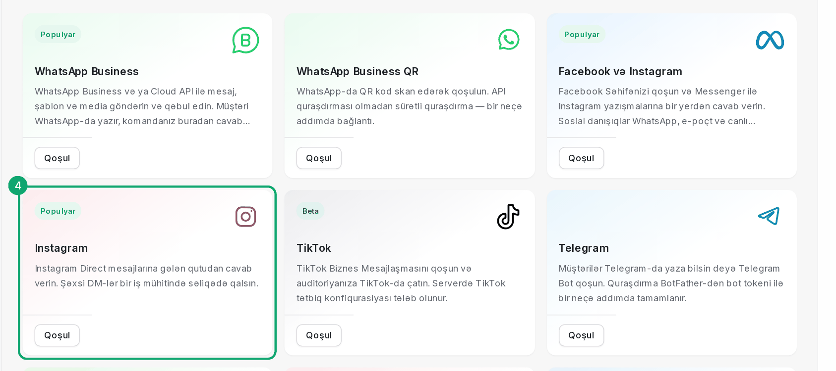
Task: Click the WhatsApp QR green phone icon
Action: pos(509,40)
